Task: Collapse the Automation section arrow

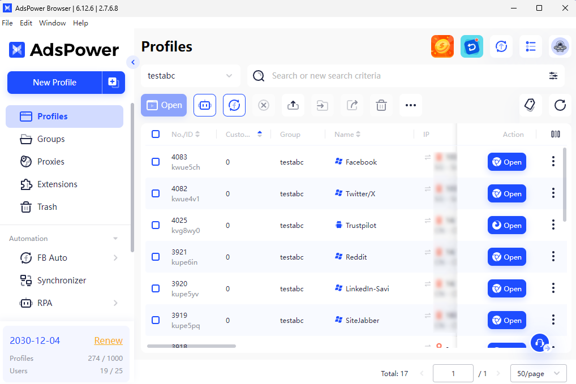Action: pos(115,239)
